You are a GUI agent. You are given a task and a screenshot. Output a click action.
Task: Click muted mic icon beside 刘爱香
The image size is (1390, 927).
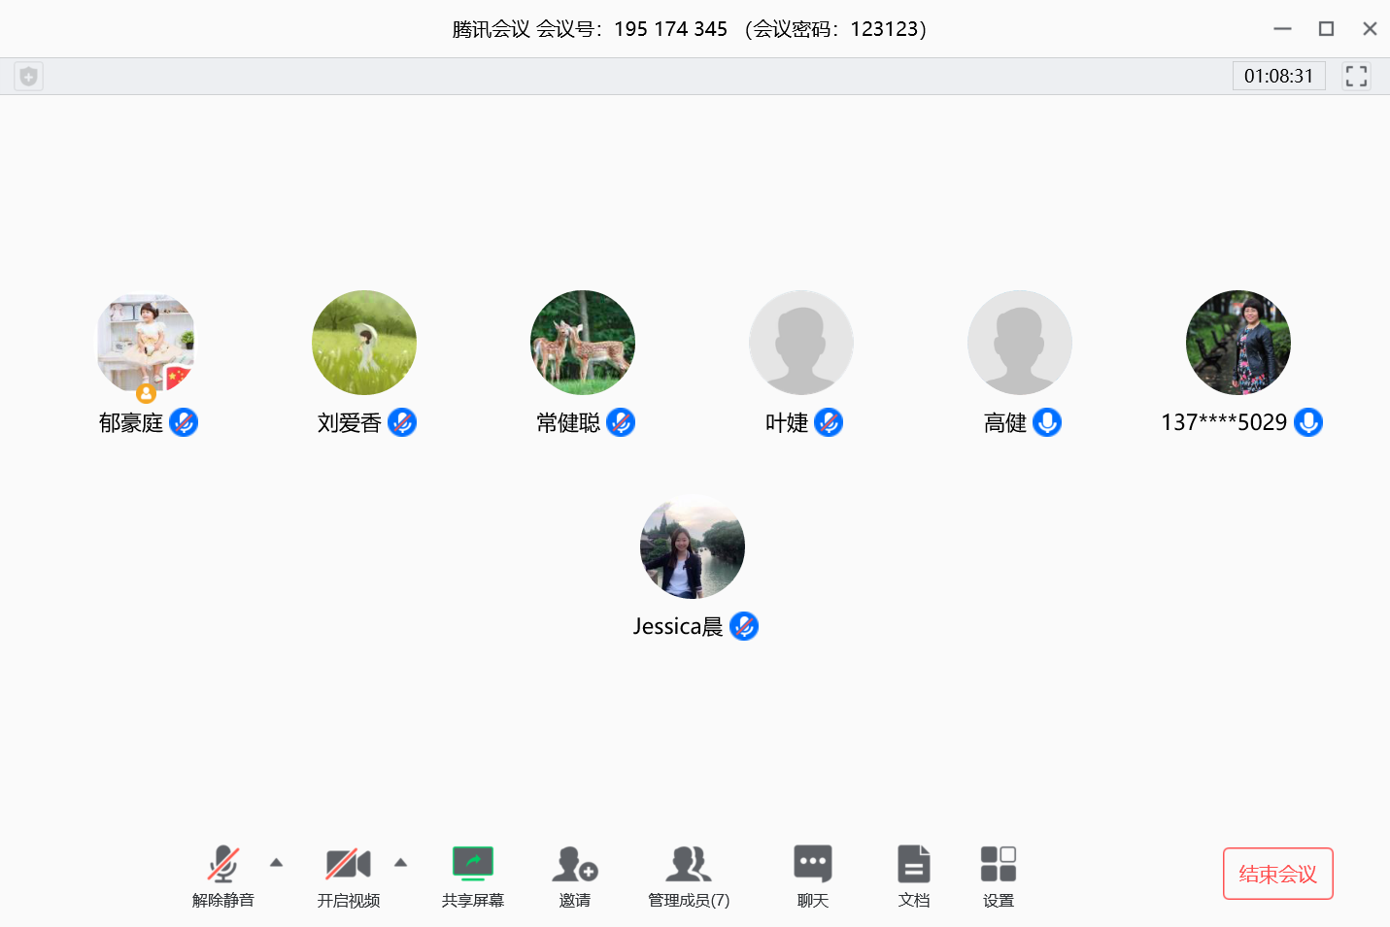click(x=402, y=422)
